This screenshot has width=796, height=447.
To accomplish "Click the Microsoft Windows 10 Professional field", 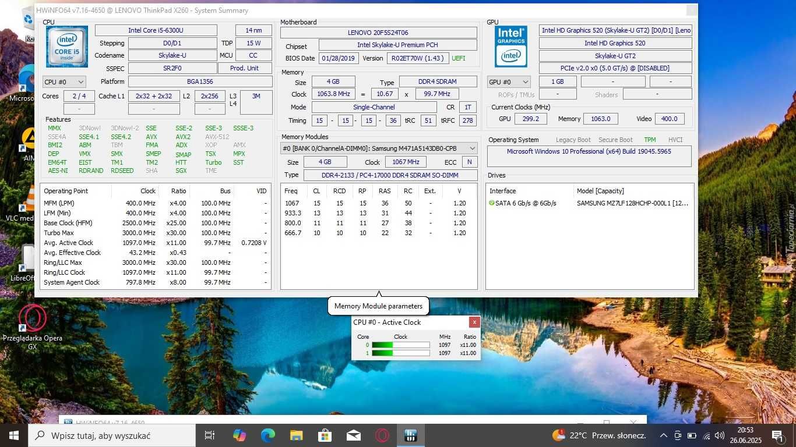I will click(x=589, y=156).
